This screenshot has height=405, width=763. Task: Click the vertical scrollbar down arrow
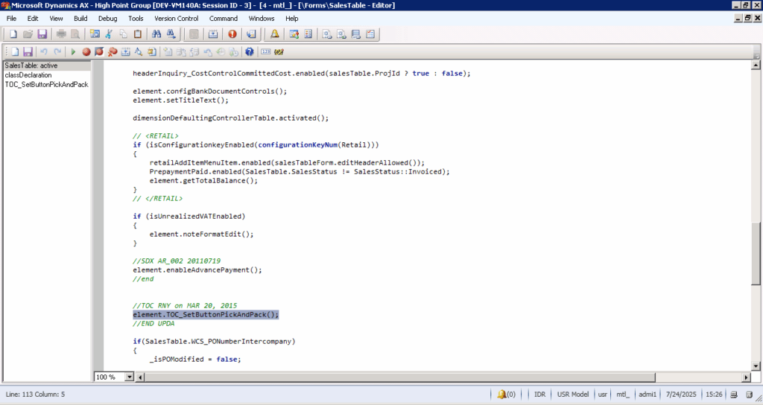[756, 366]
